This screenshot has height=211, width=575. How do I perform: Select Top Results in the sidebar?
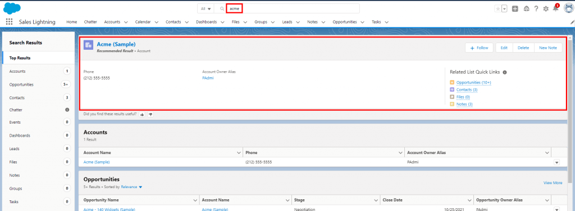38,58
